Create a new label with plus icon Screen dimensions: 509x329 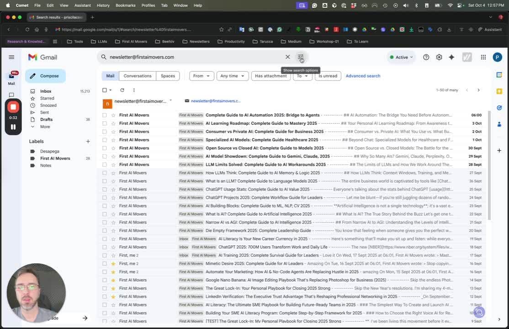[x=88, y=141]
